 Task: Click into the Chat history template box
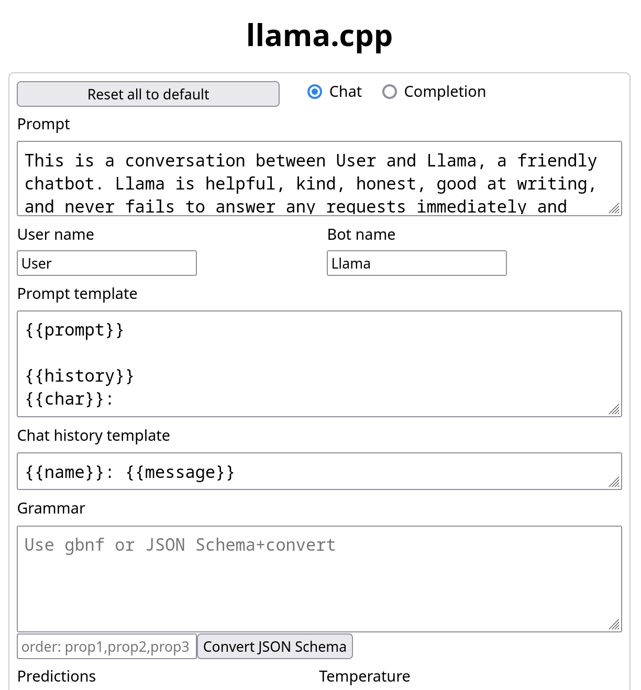pos(314,472)
